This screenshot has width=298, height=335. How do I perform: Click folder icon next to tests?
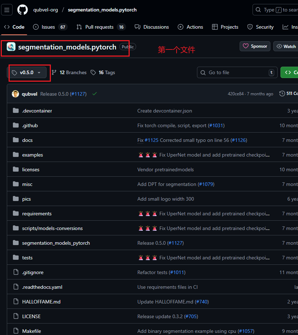(x=16, y=258)
